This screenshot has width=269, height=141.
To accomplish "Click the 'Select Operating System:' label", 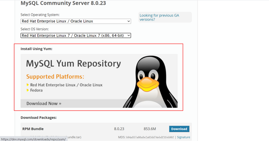I will (40, 15).
